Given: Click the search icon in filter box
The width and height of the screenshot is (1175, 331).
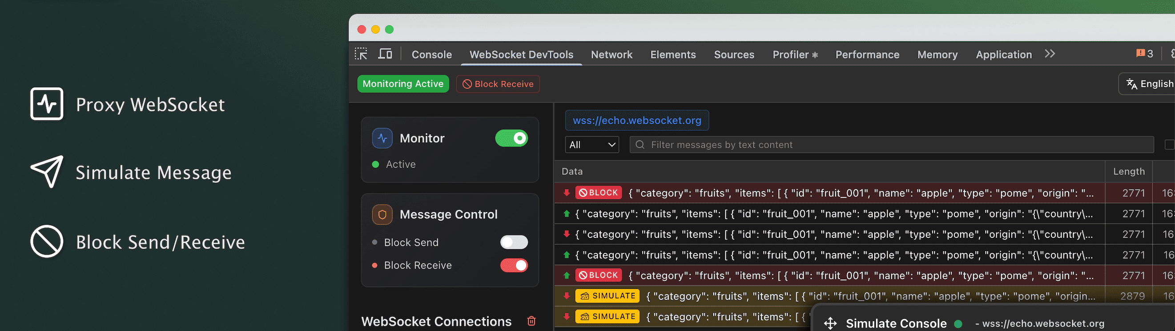Looking at the screenshot, I should click(x=640, y=145).
